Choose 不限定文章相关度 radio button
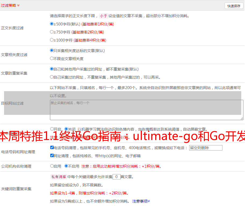Image resolution: width=245 pixels, height=206 pixels. [52, 58]
